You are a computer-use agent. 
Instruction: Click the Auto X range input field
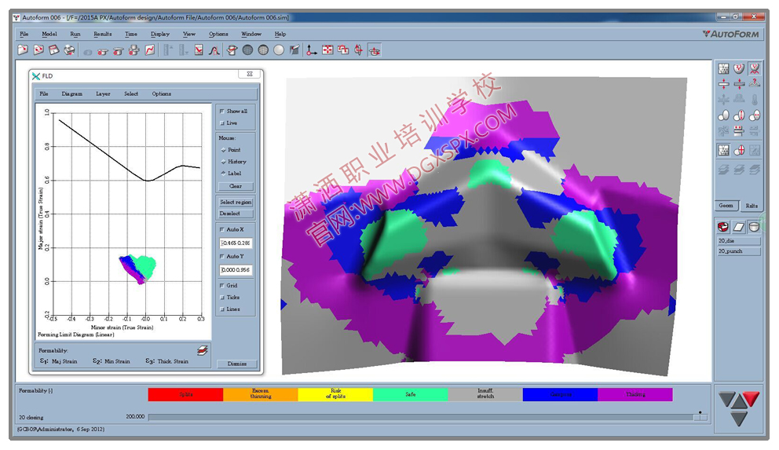tap(236, 243)
